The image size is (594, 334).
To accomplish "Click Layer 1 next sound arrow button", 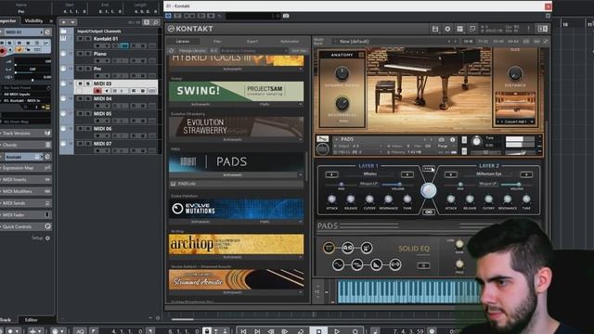I will click(407, 174).
